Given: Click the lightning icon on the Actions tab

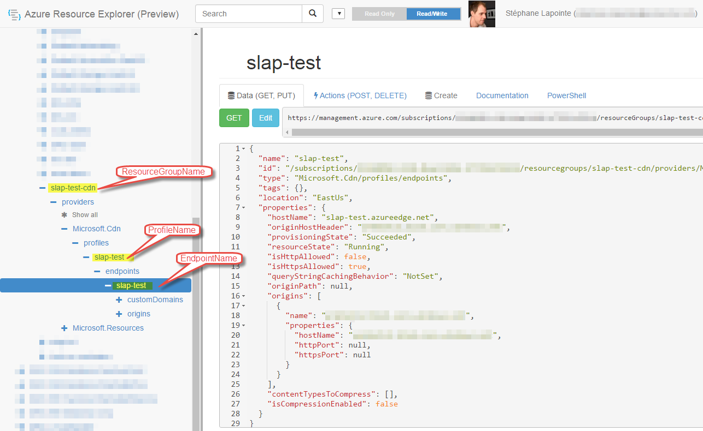Looking at the screenshot, I should click(316, 95).
